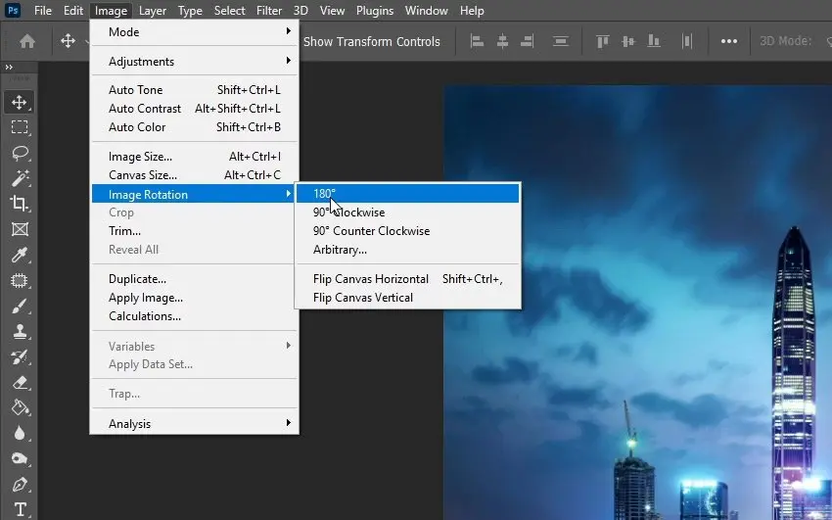
Task: Click the Move tool icon in options bar
Action: click(68, 41)
